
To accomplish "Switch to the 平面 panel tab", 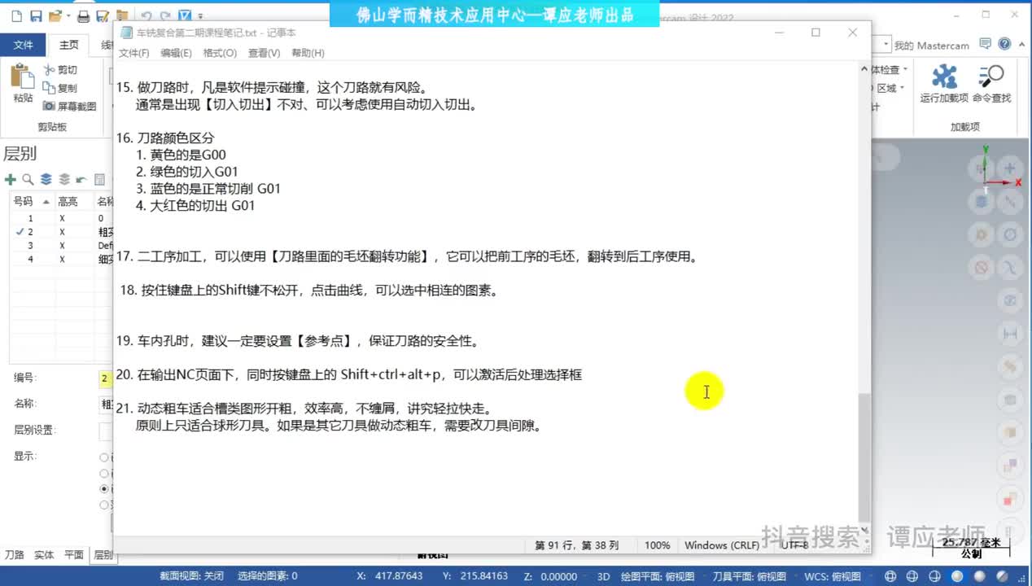I will coord(74,555).
